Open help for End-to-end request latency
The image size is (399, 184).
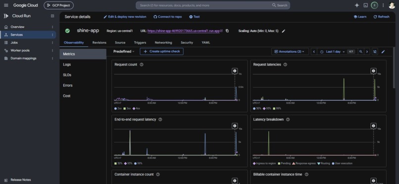click(160, 119)
